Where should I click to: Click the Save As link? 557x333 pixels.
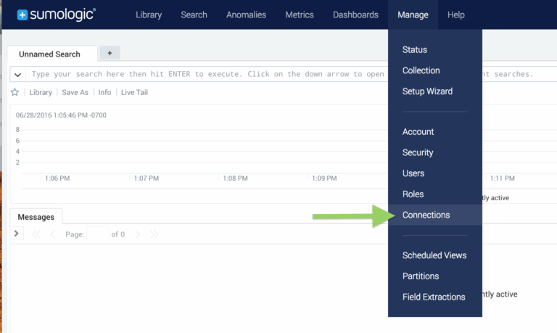point(75,92)
